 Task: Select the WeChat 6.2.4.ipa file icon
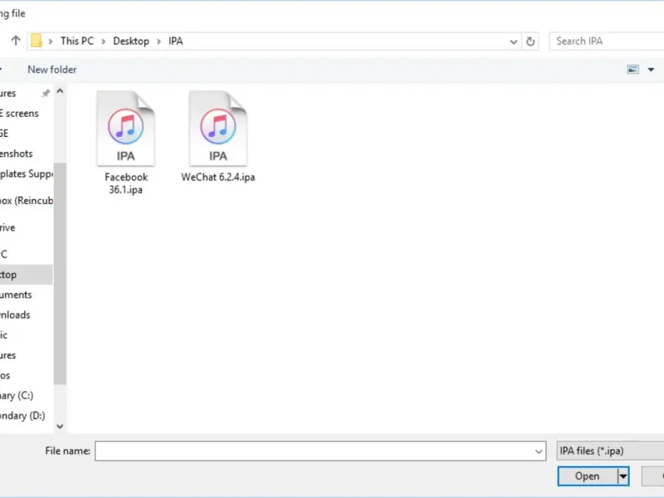218,129
